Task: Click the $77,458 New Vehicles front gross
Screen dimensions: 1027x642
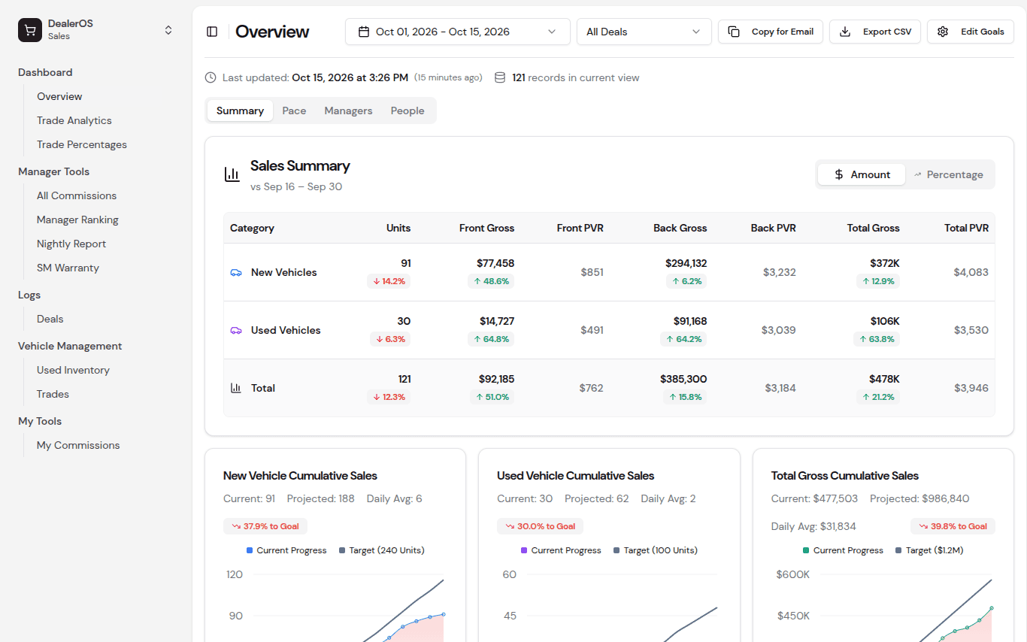Action: pyautogui.click(x=495, y=263)
